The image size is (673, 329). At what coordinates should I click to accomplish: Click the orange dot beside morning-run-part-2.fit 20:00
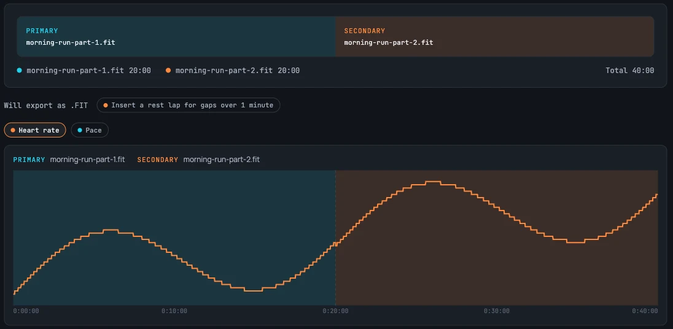(x=168, y=71)
